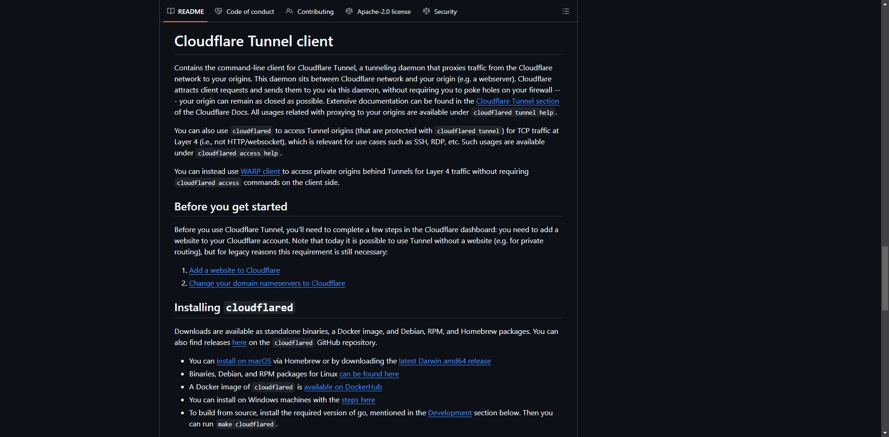Screen dimensions: 889x437
Task: Open Add a website to Cloudflare
Action: click(234, 270)
